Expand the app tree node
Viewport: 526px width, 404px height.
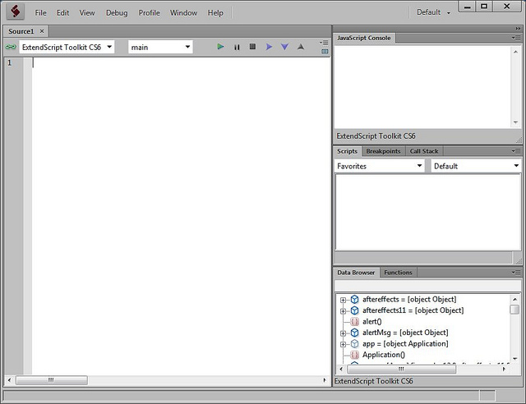click(x=343, y=344)
